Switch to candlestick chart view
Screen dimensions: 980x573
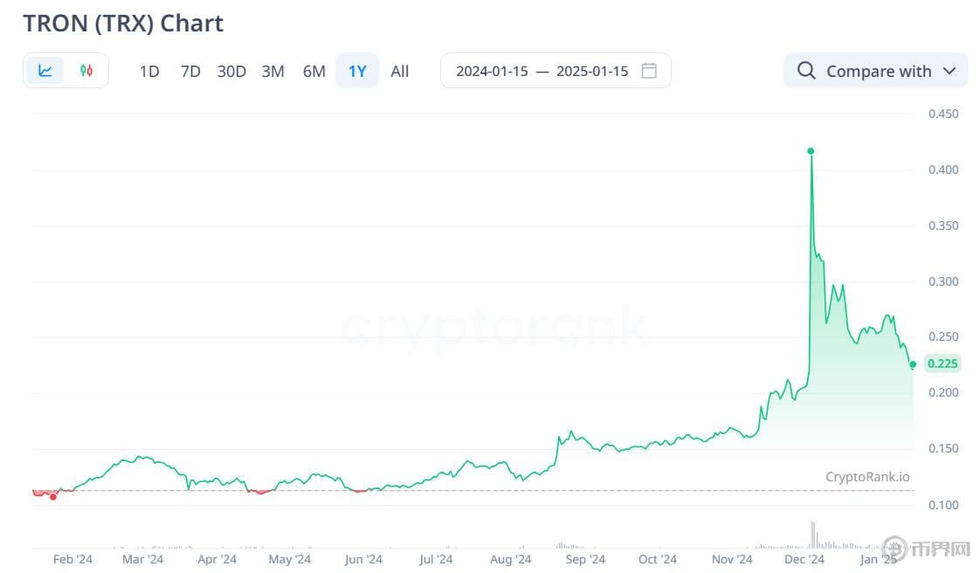click(x=86, y=71)
